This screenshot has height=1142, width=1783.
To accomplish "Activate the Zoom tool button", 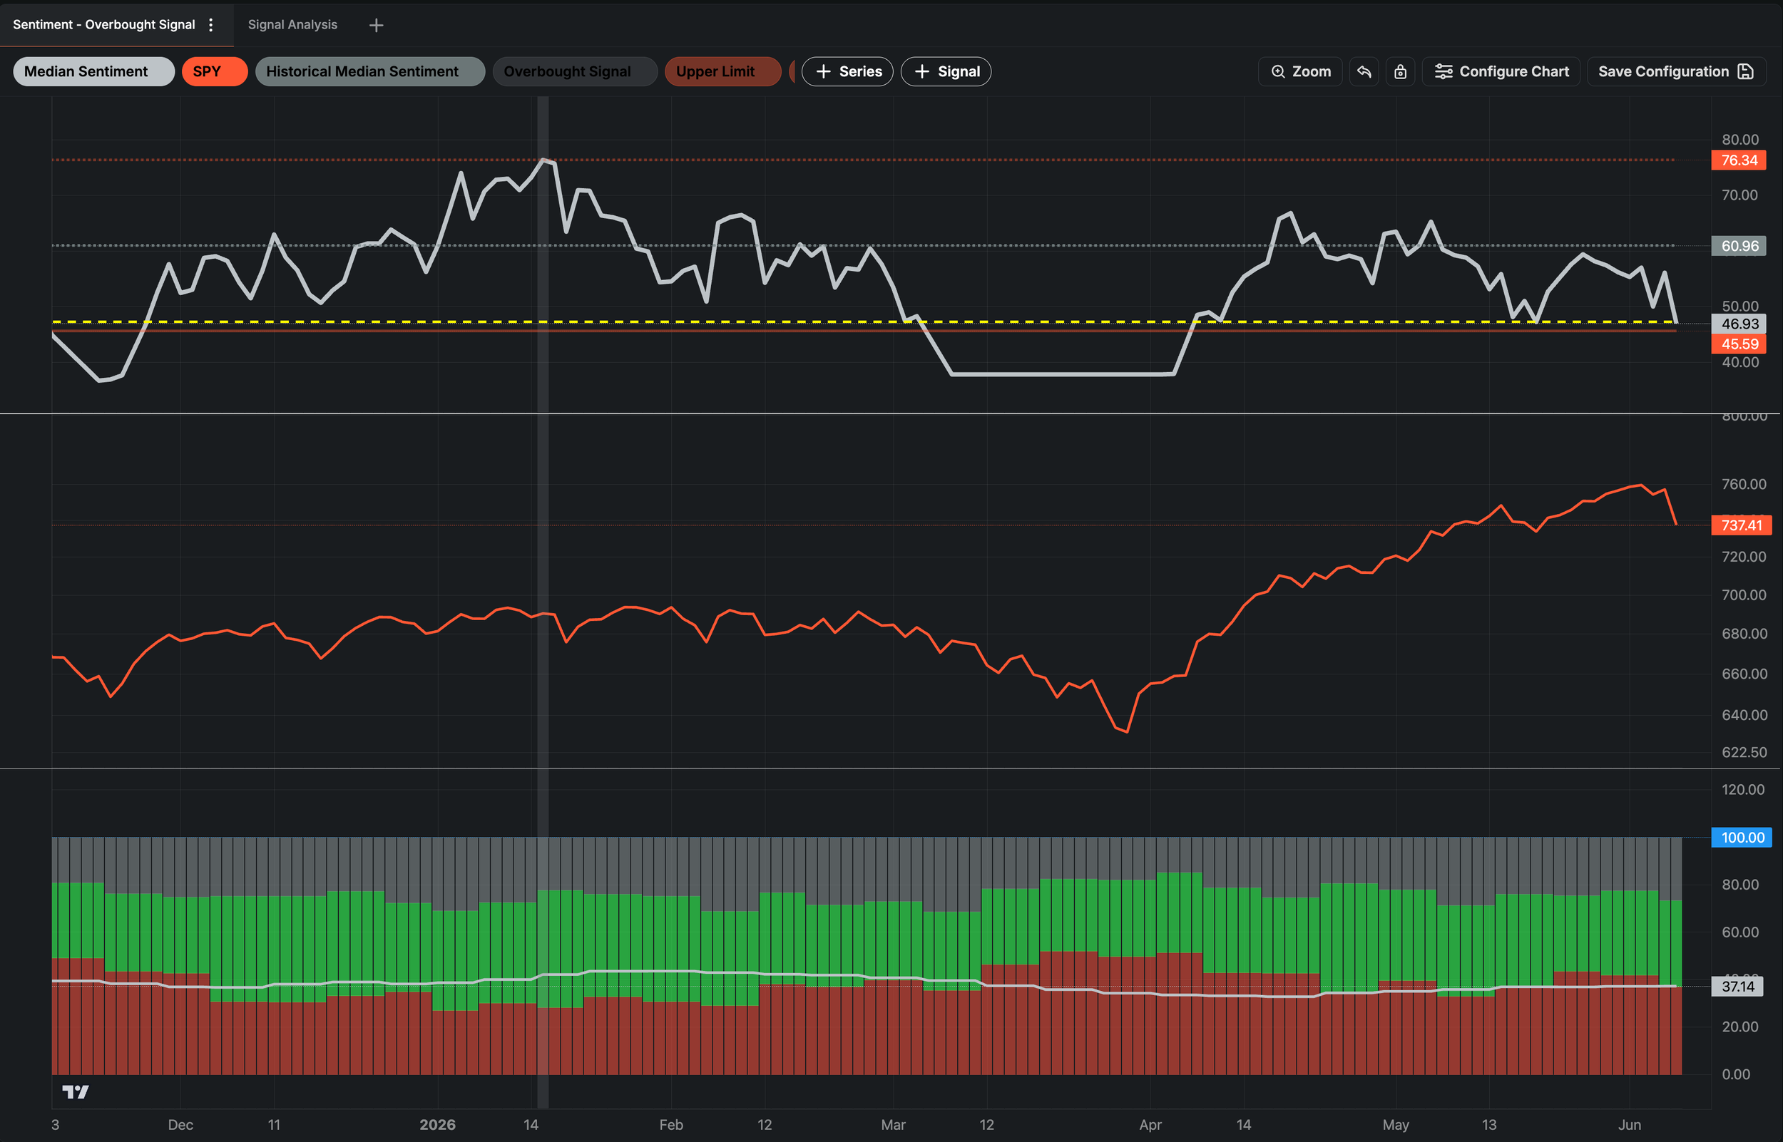I will tap(1300, 71).
